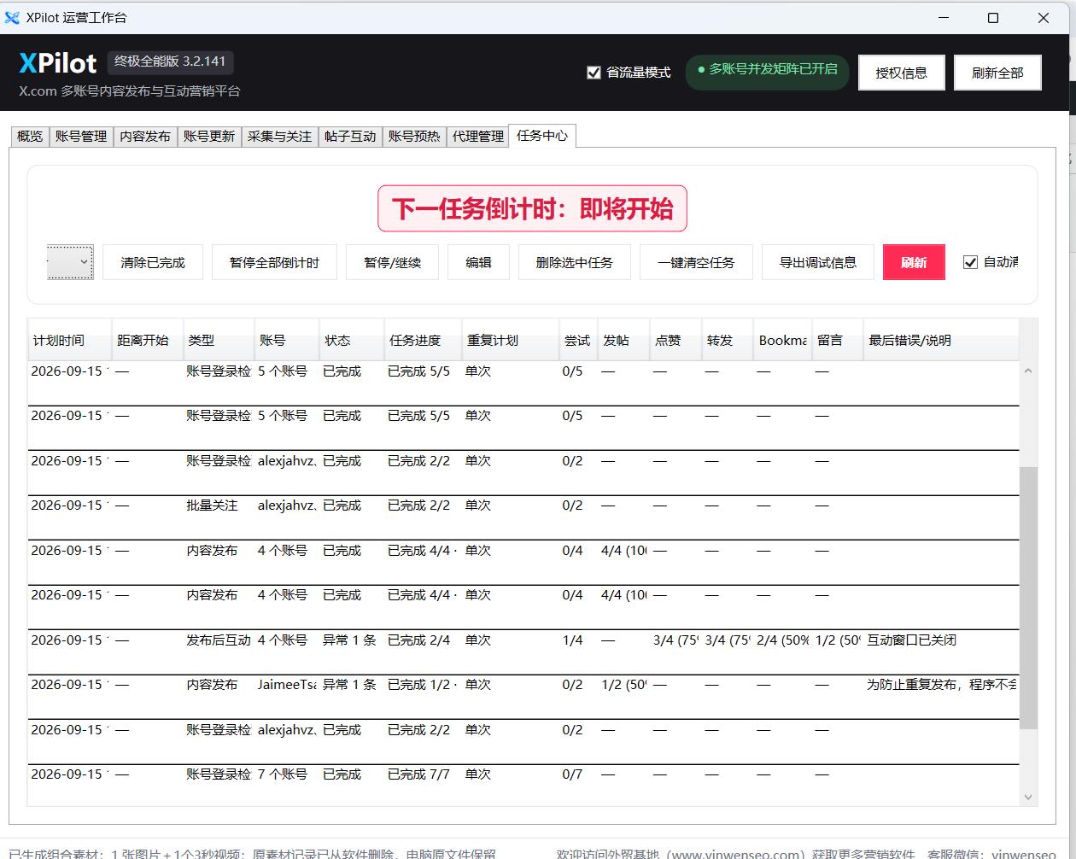
Task: Select the 代理管理 tab
Action: click(x=478, y=136)
